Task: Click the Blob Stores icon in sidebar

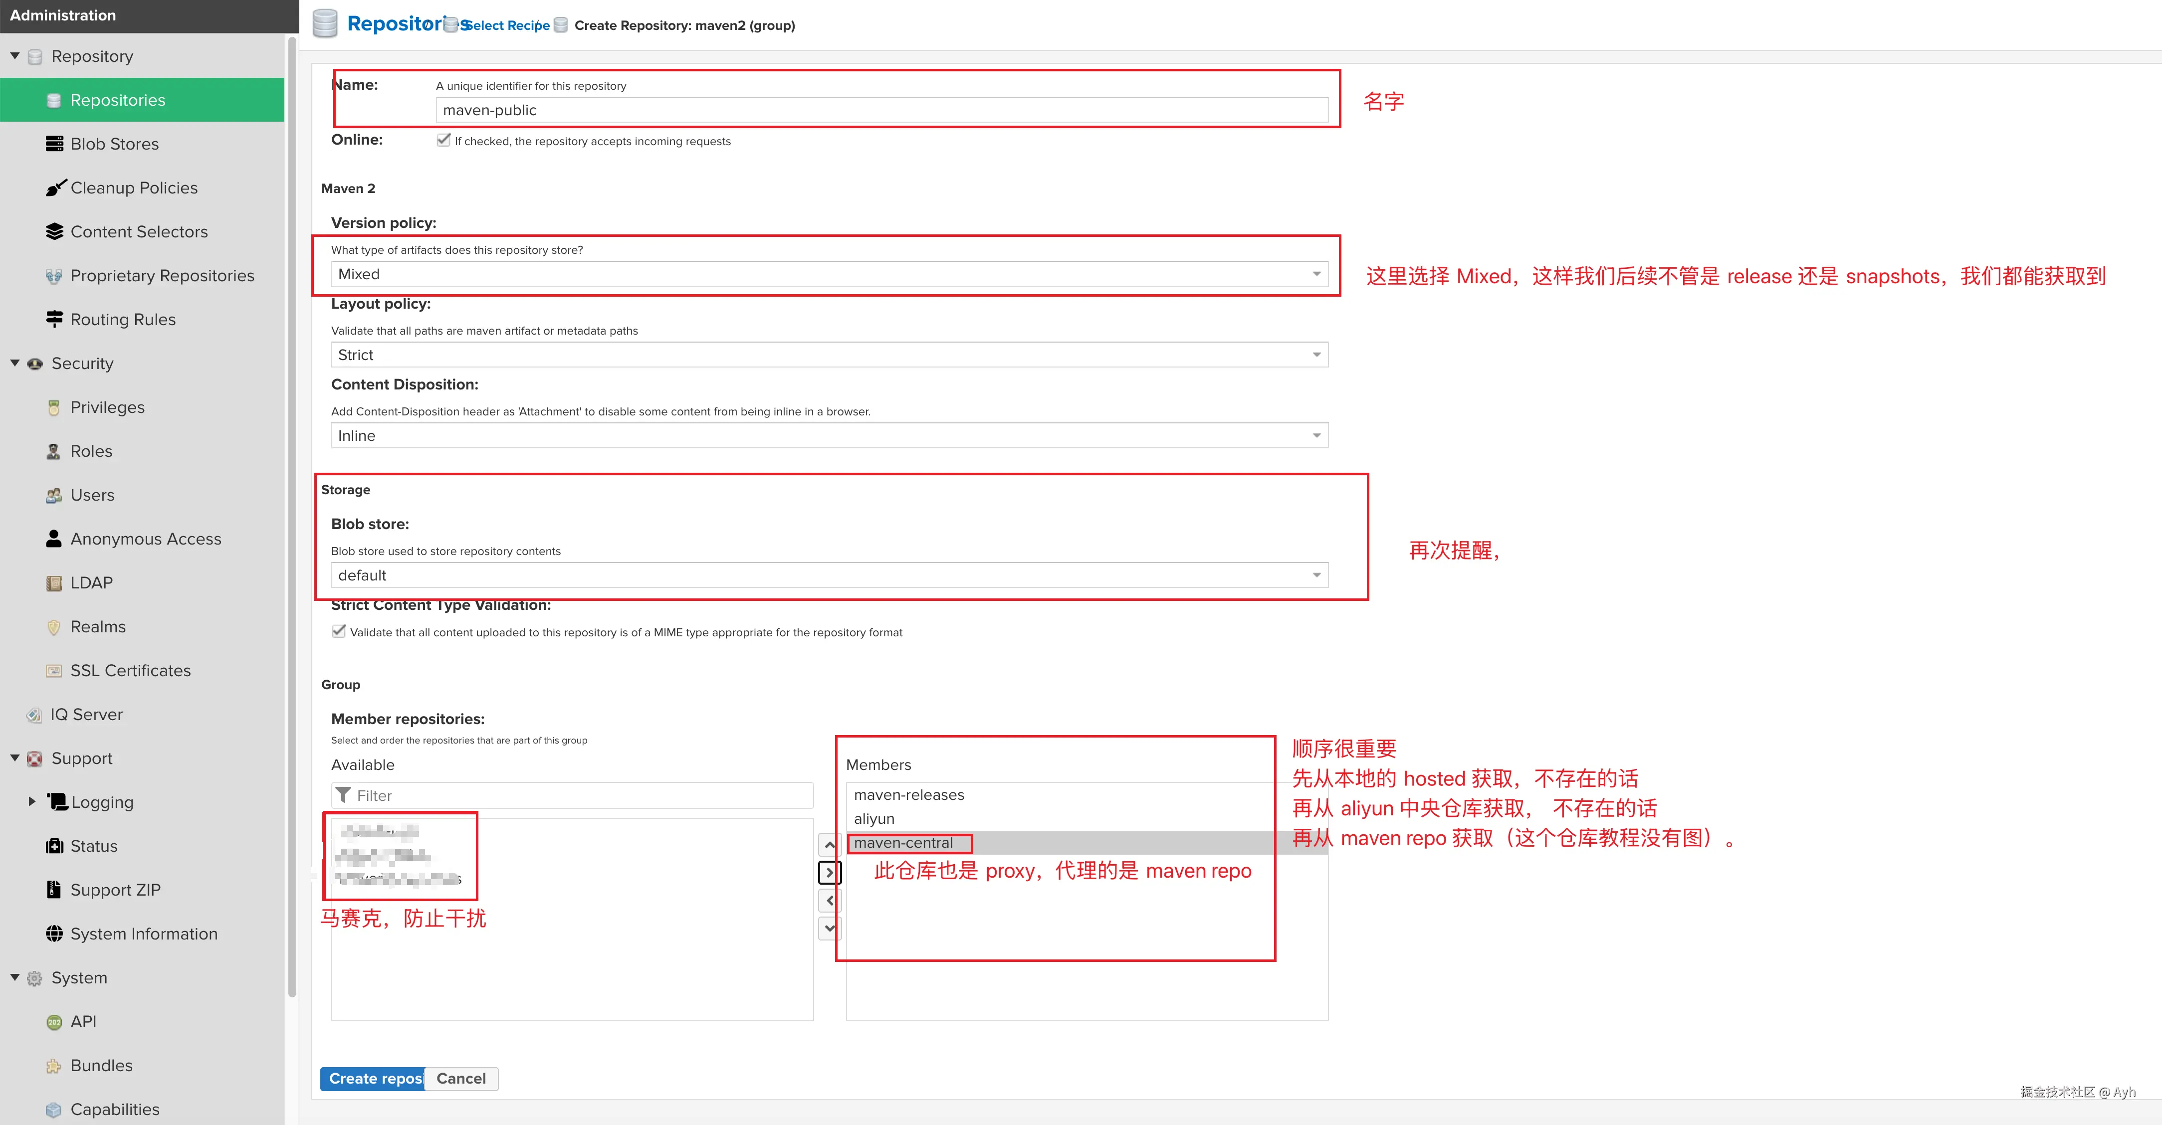Action: [x=54, y=144]
